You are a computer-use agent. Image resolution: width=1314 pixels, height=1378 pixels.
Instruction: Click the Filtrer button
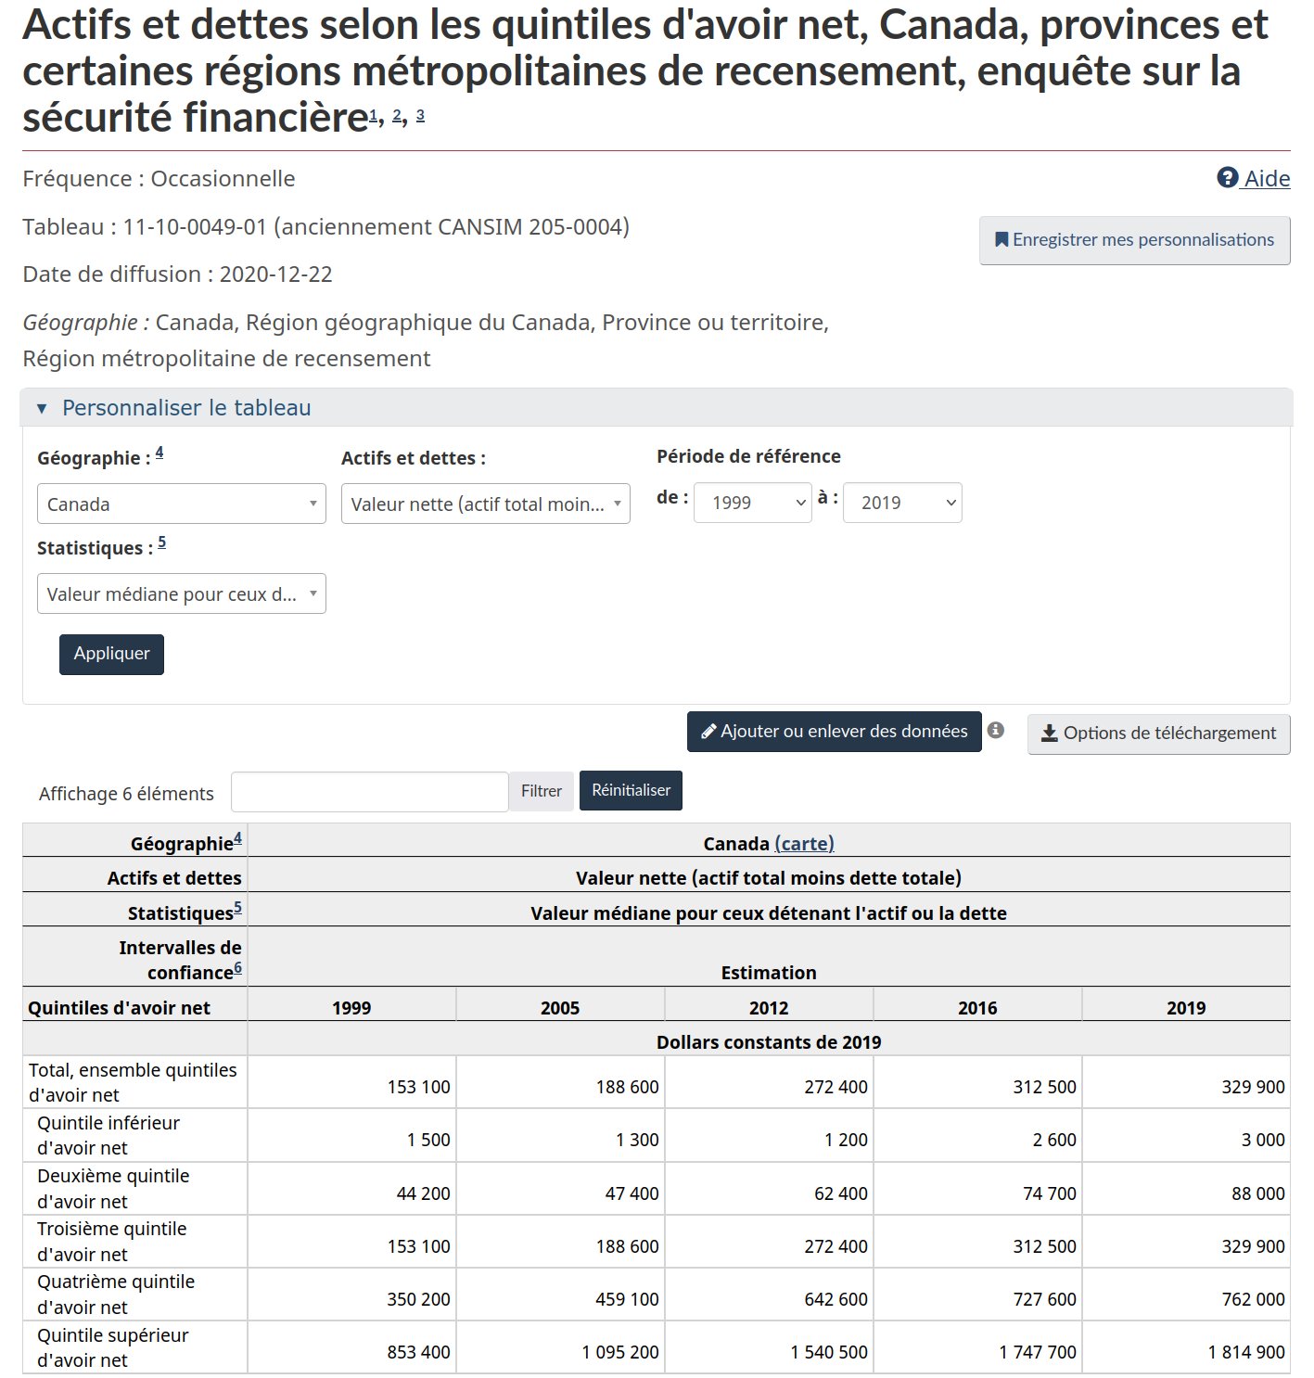542,791
